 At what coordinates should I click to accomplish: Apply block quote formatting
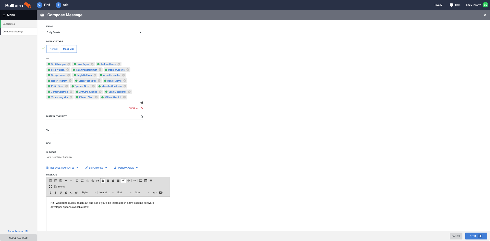97,181
